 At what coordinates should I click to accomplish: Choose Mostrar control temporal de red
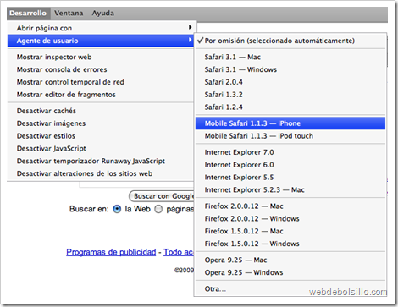(x=100, y=82)
